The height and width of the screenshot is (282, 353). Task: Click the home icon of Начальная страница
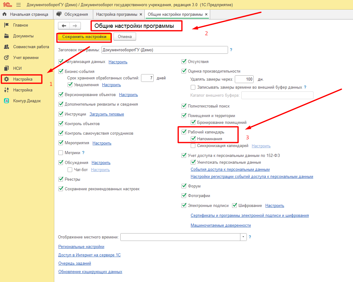[5, 14]
